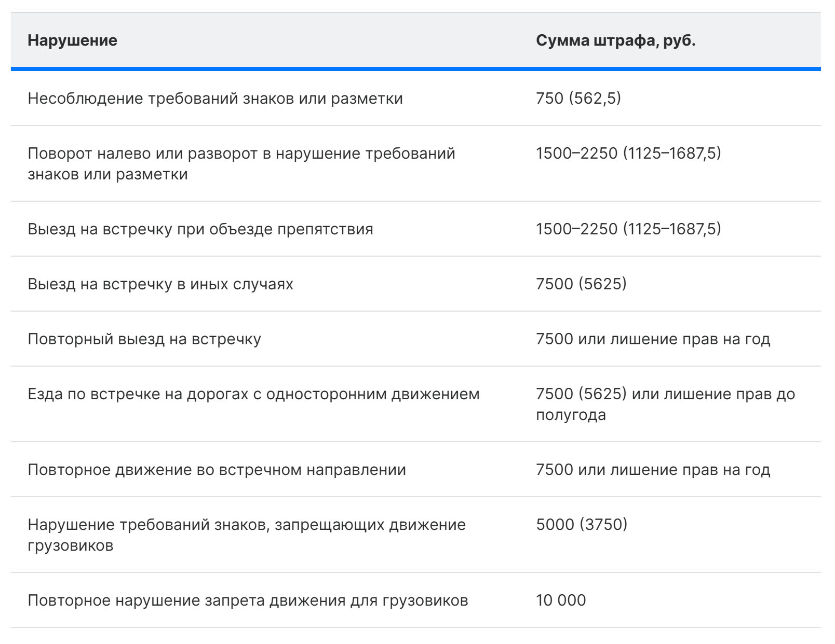Click the fine for "объезде препятствия" row
The width and height of the screenshot is (835, 644).
628,229
